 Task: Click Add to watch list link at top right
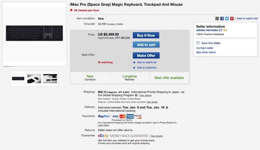coord(247,18)
